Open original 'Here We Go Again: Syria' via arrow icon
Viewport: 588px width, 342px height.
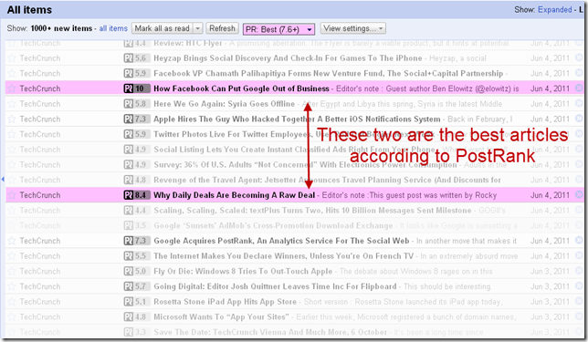(x=579, y=103)
